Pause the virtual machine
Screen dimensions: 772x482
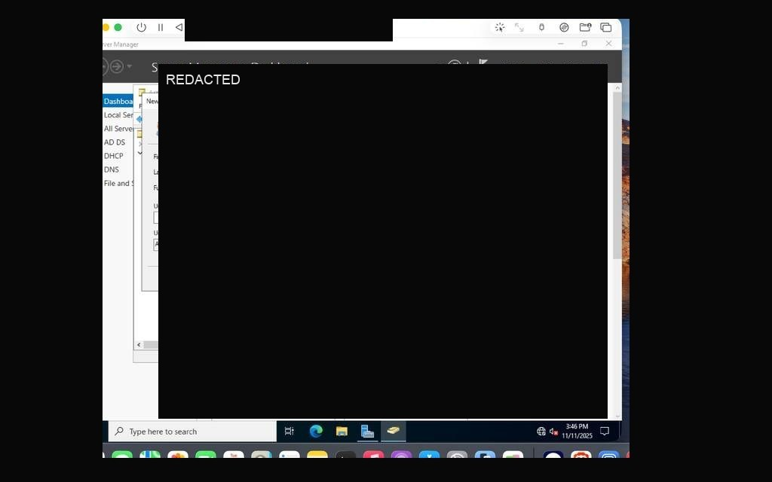pos(161,28)
